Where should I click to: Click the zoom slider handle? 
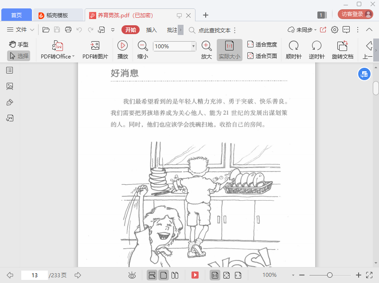329,275
